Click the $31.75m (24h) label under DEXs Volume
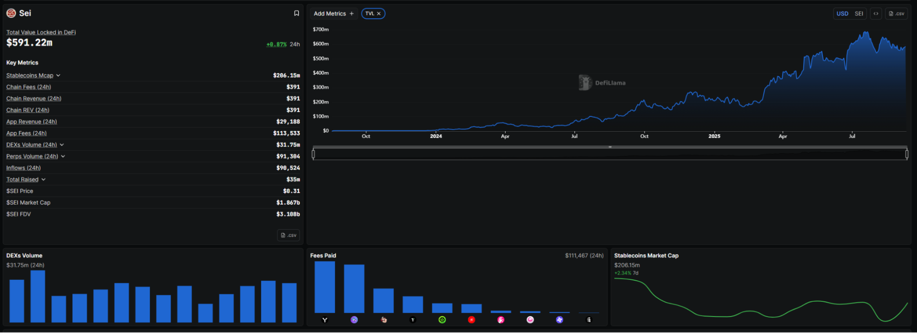 [x=25, y=265]
